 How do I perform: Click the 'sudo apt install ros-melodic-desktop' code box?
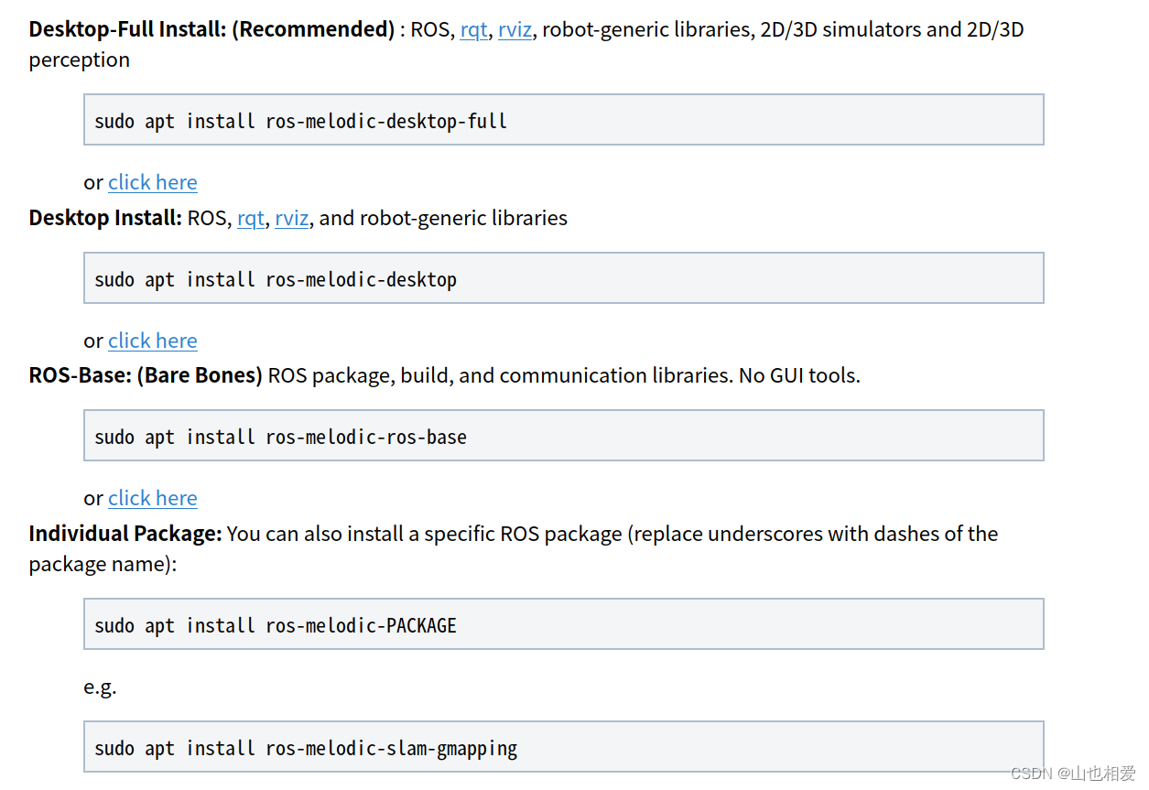[x=563, y=278]
